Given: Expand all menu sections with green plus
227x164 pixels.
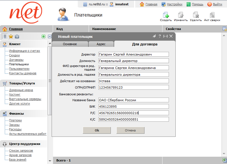Looking at the screenshot, I should (x=43, y=36).
